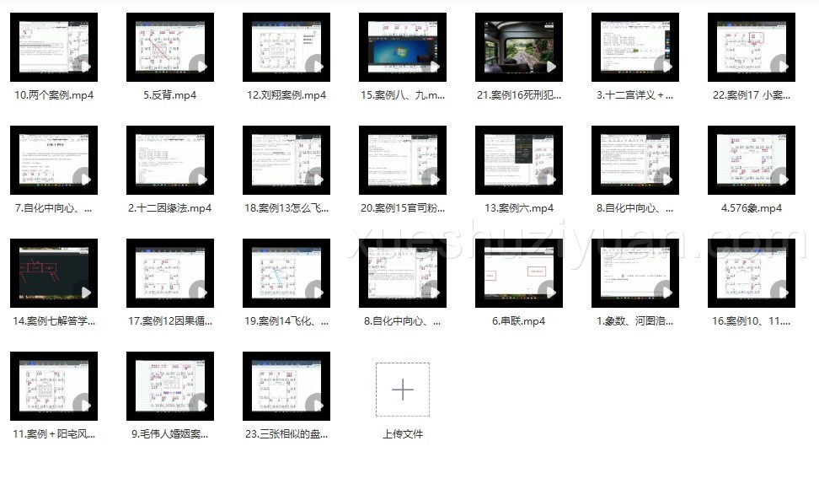Select file name 14.案例七解答学

click(x=54, y=321)
